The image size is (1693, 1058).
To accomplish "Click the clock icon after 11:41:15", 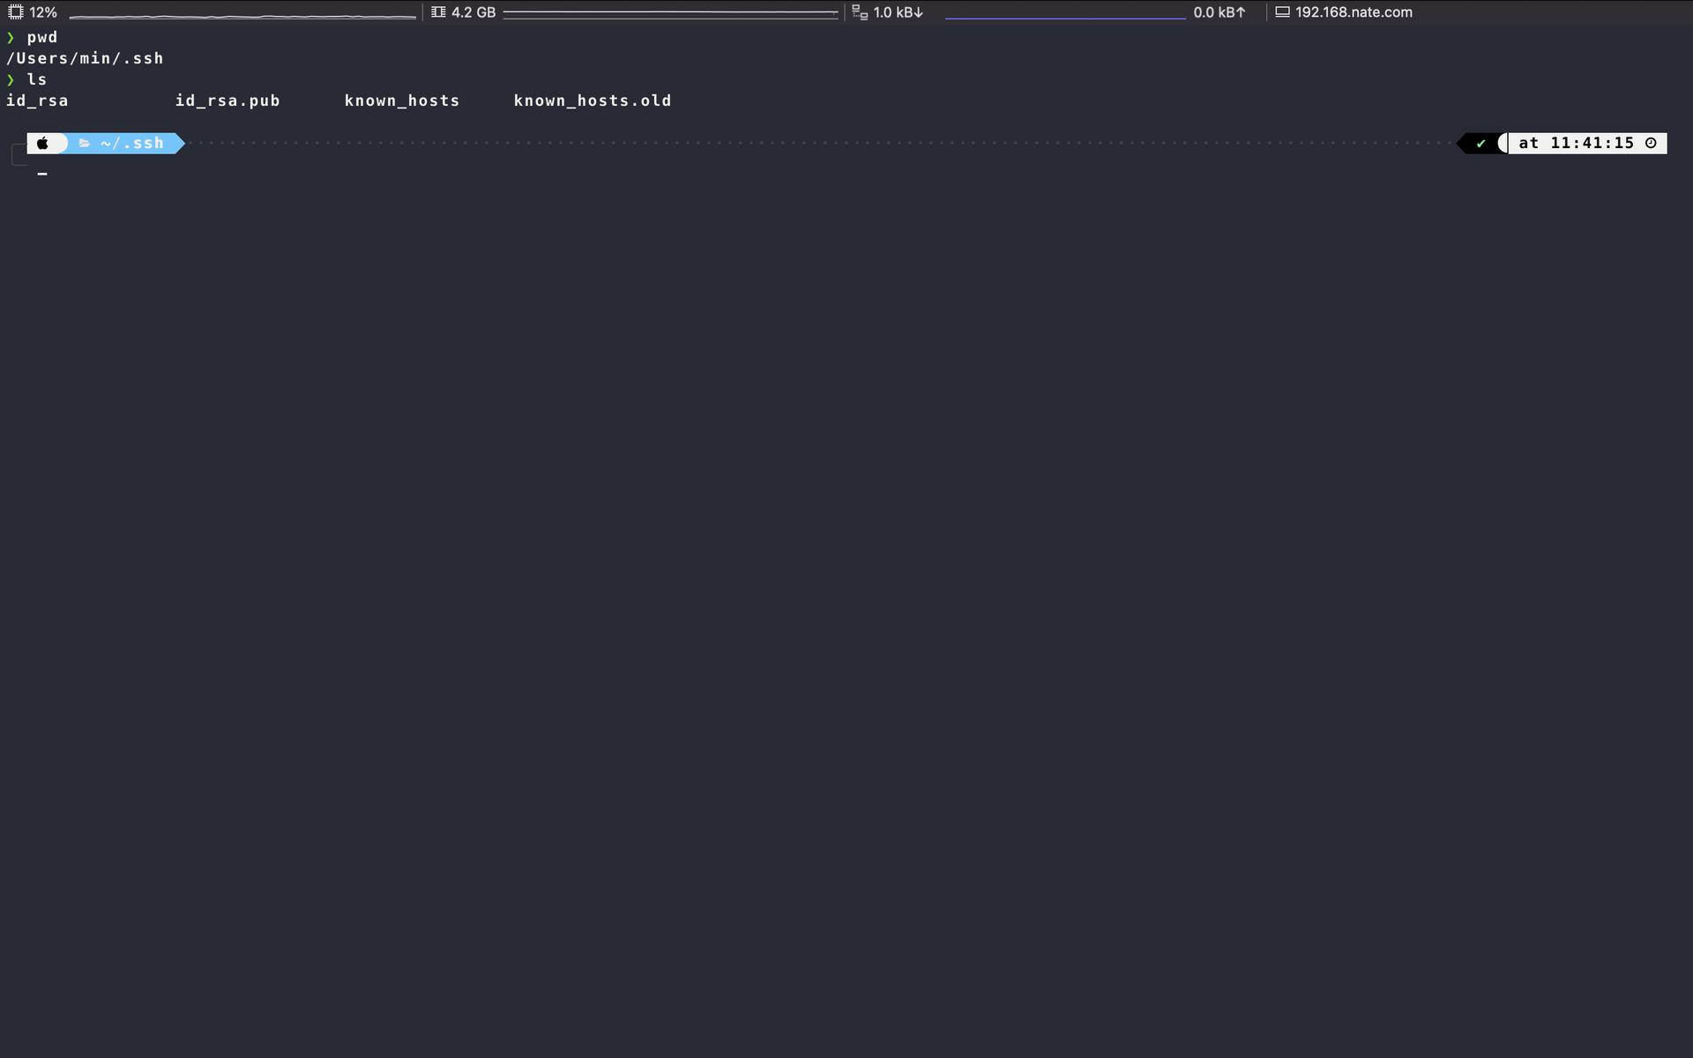I will 1651,143.
